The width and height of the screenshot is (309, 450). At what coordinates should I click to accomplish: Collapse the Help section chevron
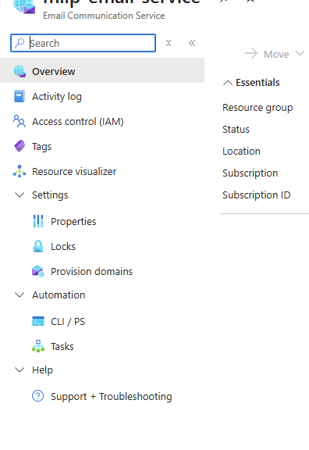20,370
